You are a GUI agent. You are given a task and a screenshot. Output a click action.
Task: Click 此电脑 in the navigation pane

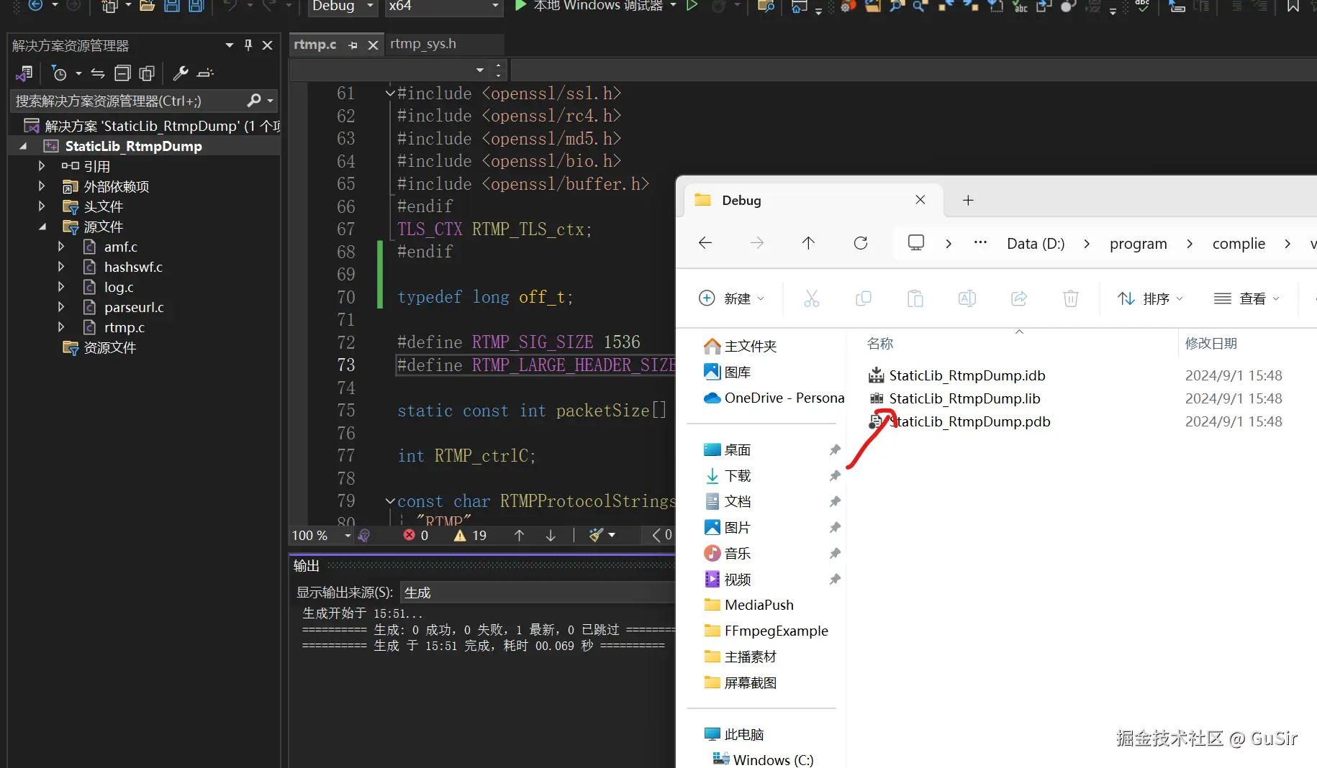(744, 734)
